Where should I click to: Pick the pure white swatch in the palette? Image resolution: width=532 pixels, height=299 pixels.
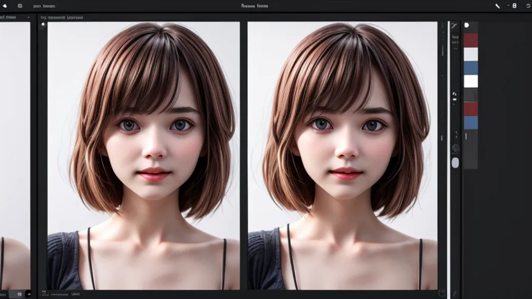[471, 81]
